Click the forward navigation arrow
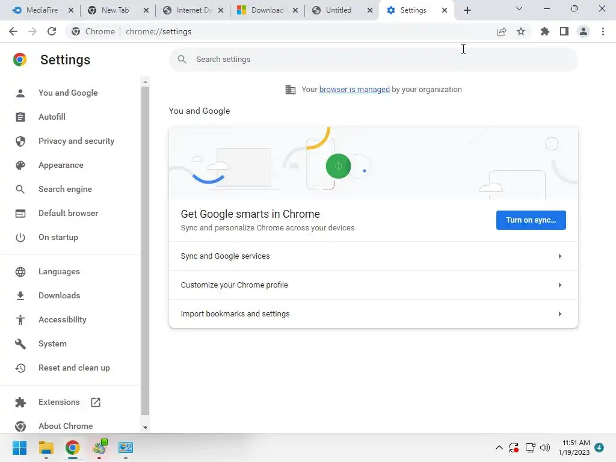This screenshot has height=462, width=616. (32, 31)
